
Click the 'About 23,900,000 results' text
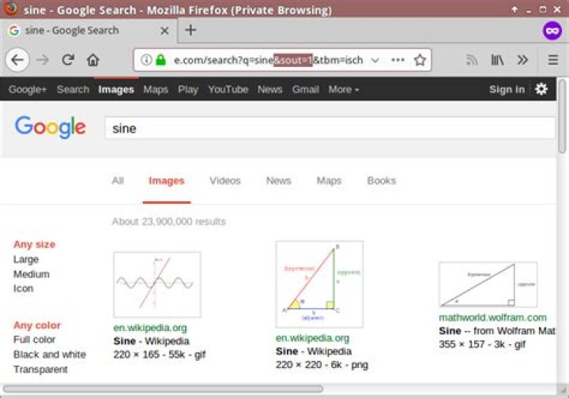(x=169, y=221)
